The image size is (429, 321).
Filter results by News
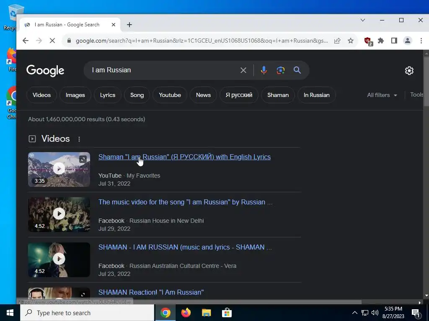tap(203, 95)
